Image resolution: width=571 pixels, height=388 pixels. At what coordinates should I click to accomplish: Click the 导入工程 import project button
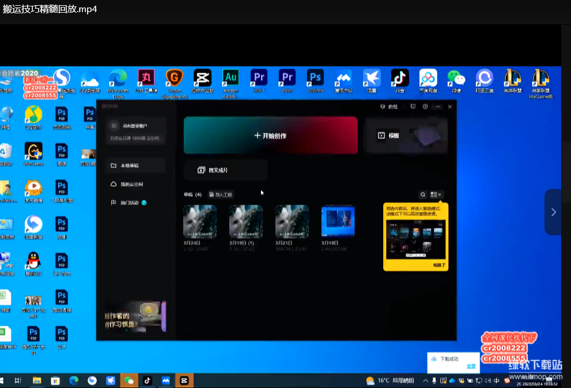221,195
